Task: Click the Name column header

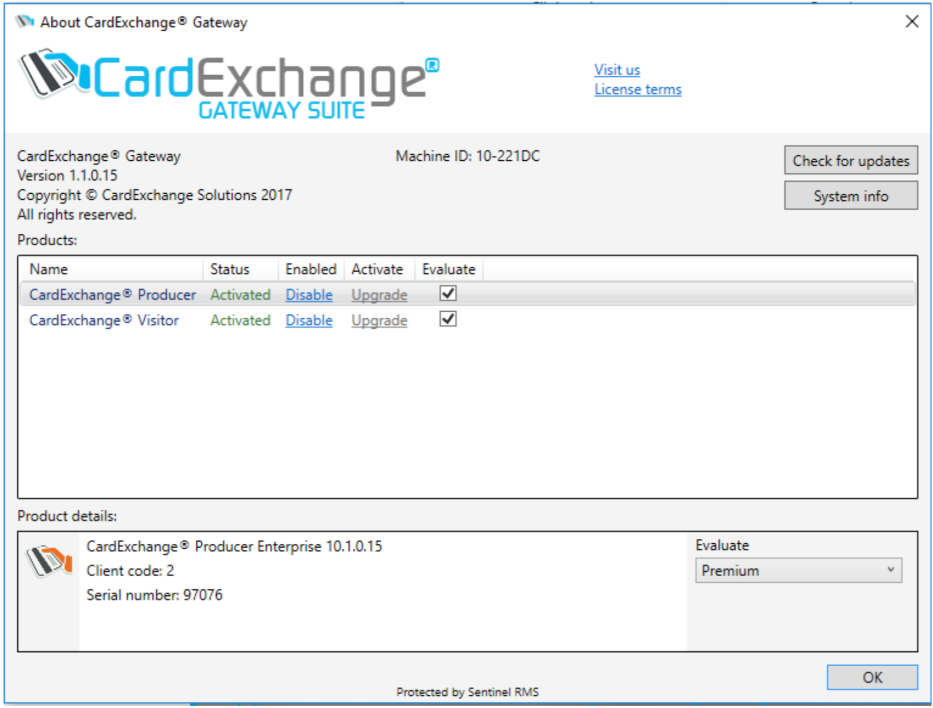Action: (48, 269)
